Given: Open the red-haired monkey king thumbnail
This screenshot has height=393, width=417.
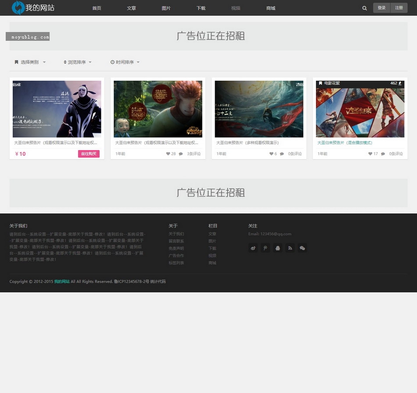Looking at the screenshot, I should point(158,109).
